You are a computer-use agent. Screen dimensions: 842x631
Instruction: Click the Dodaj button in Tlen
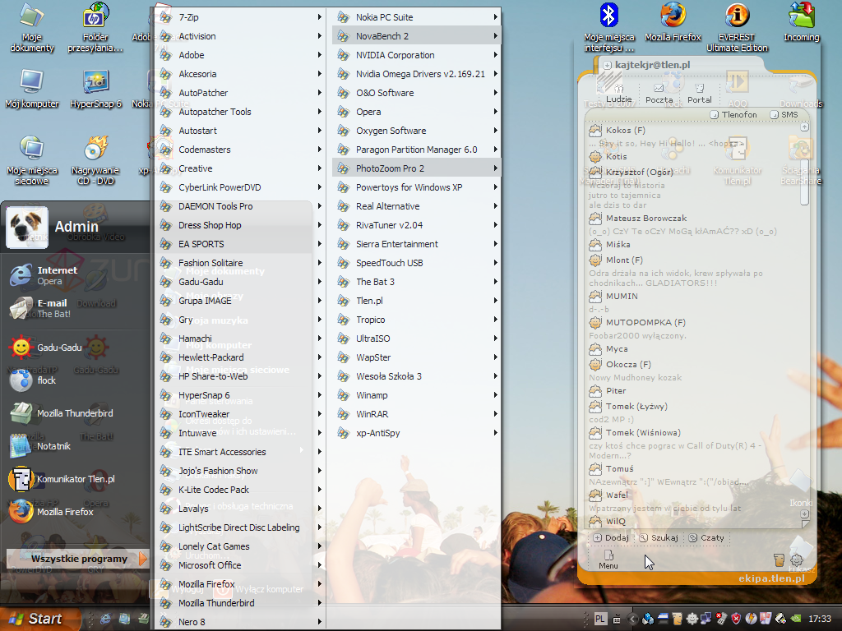[x=611, y=537]
